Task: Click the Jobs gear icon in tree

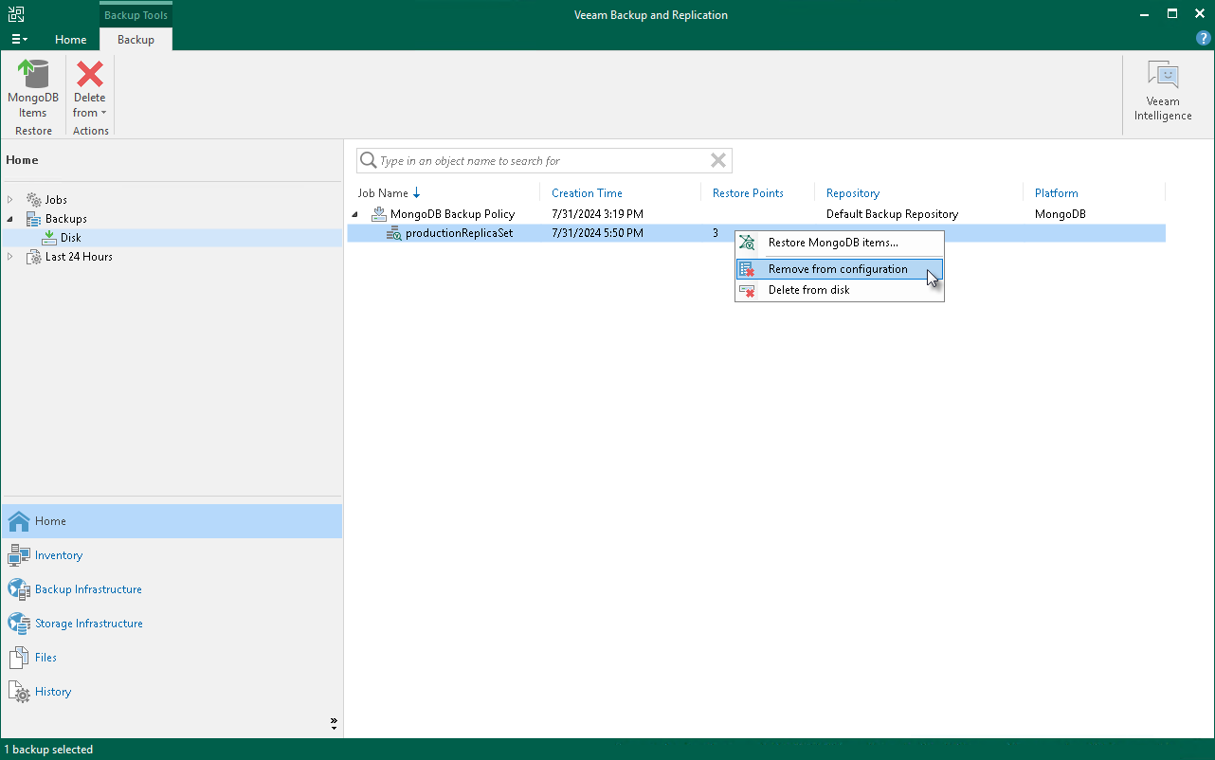Action: [34, 200]
